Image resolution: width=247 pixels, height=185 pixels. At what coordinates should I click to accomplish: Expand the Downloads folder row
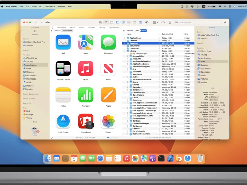[x=125, y=48]
